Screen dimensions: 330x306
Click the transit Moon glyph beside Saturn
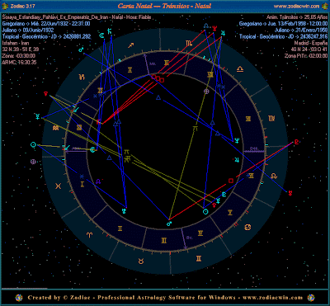point(102,35)
